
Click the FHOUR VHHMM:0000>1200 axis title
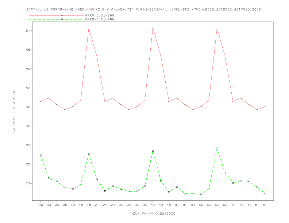click(x=152, y=214)
